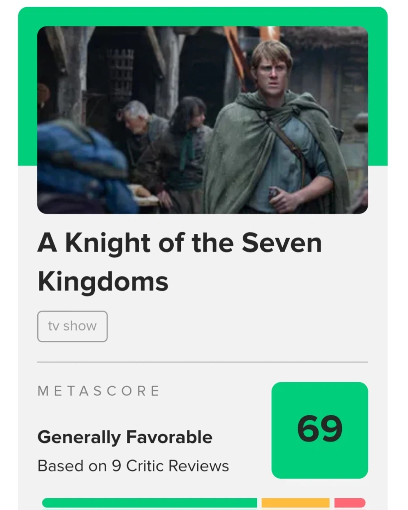Open the show's still image thumbnail
Image resolution: width=408 pixels, height=510 pixels.
coord(202,120)
